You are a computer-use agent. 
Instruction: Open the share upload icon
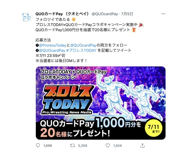pyautogui.click(x=142, y=145)
